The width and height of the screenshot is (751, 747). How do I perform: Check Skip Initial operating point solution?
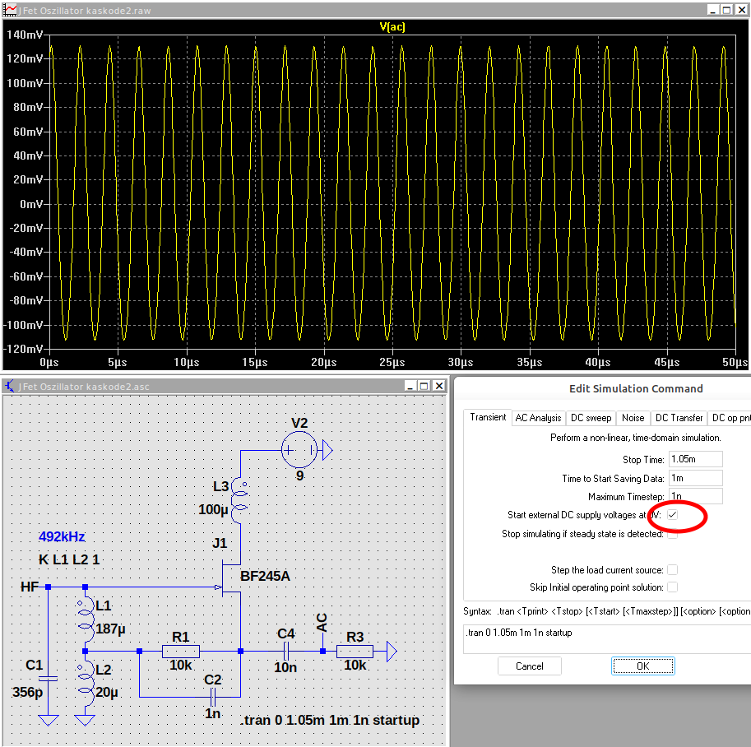point(672,587)
